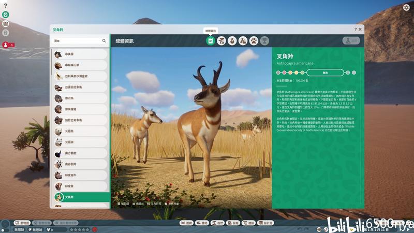Click round main menu button in bottom-left corner
The image size is (414, 233).
point(5,224)
